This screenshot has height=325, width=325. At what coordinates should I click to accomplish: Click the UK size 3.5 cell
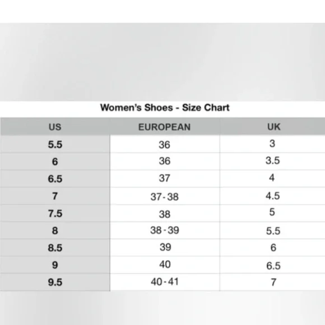tap(272, 161)
